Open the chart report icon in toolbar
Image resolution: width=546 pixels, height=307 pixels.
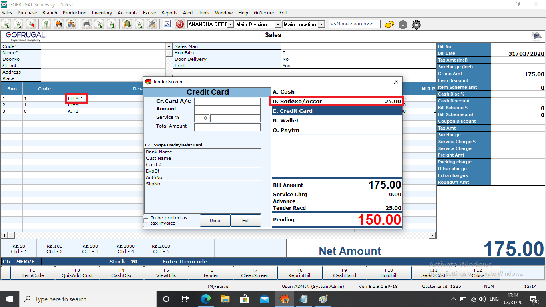(x=167, y=24)
